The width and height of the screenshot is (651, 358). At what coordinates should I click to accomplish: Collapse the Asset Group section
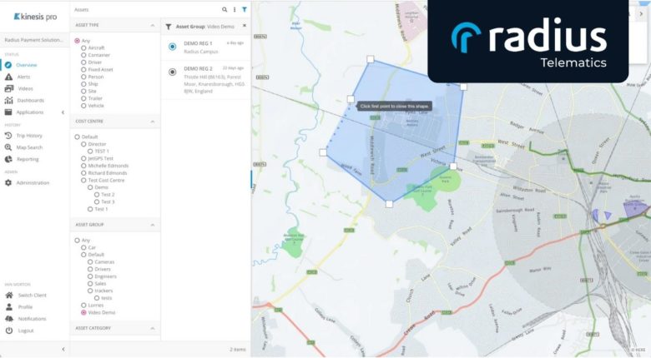coord(153,225)
